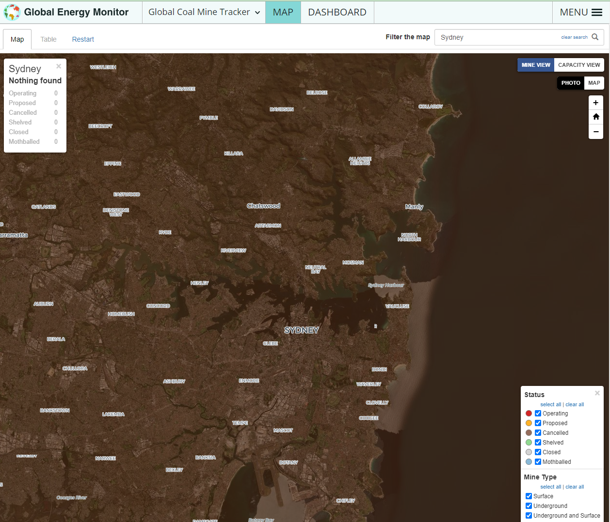Click the zoom out minus button
610x522 pixels.
point(595,132)
